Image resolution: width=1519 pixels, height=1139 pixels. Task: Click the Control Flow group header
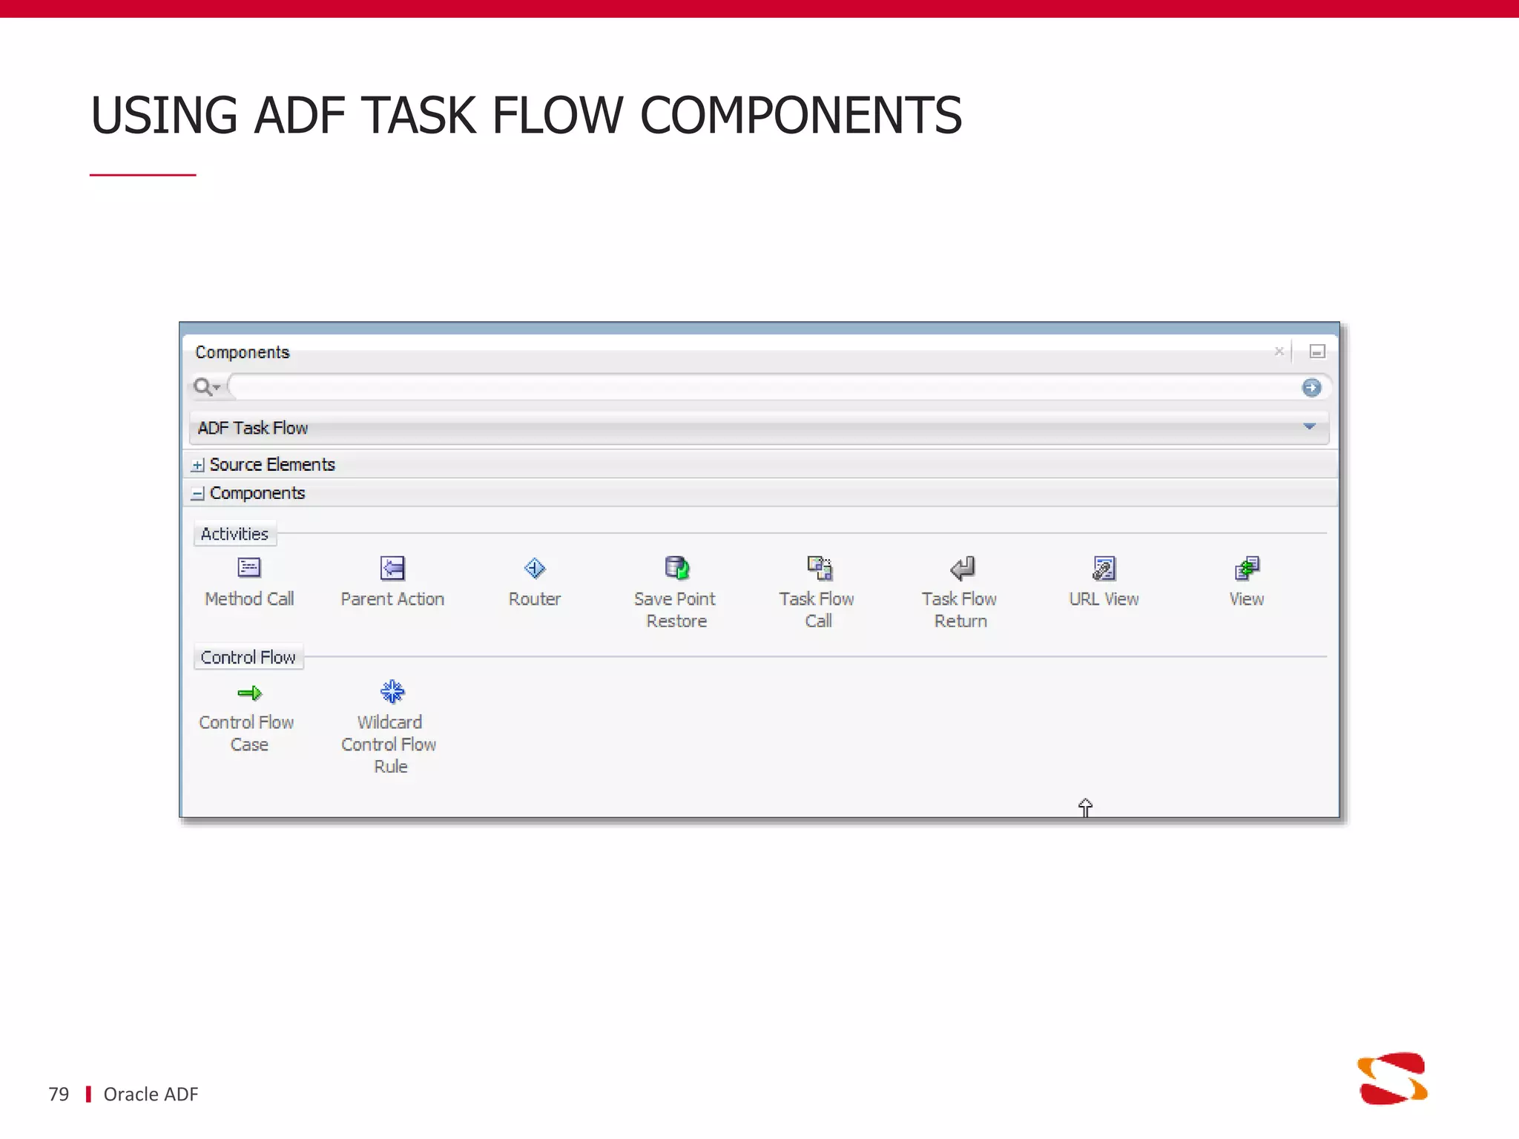point(248,657)
